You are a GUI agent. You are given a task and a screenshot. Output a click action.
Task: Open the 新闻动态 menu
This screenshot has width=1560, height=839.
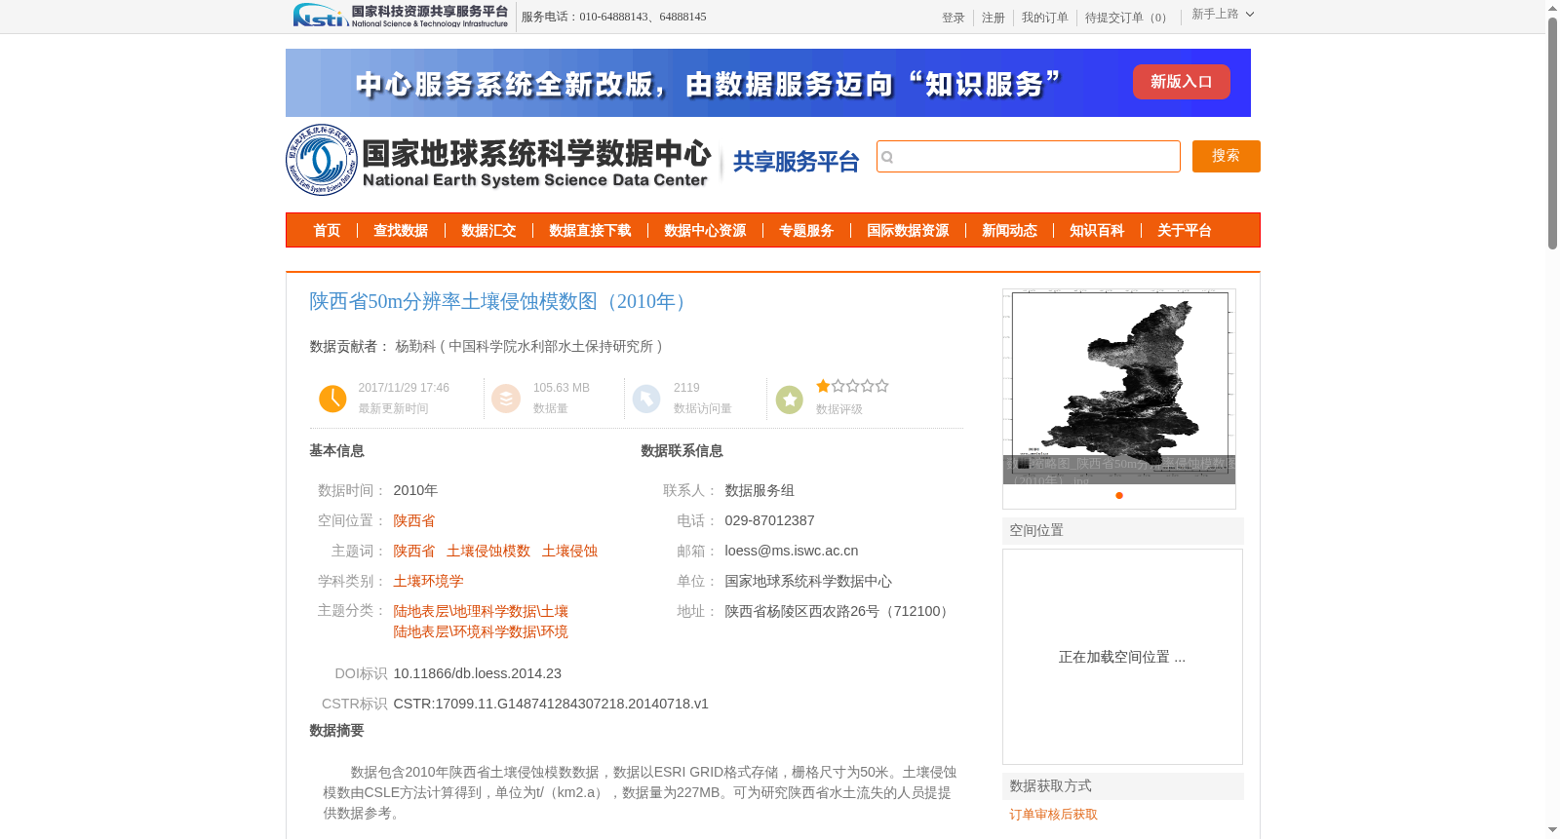(1009, 231)
